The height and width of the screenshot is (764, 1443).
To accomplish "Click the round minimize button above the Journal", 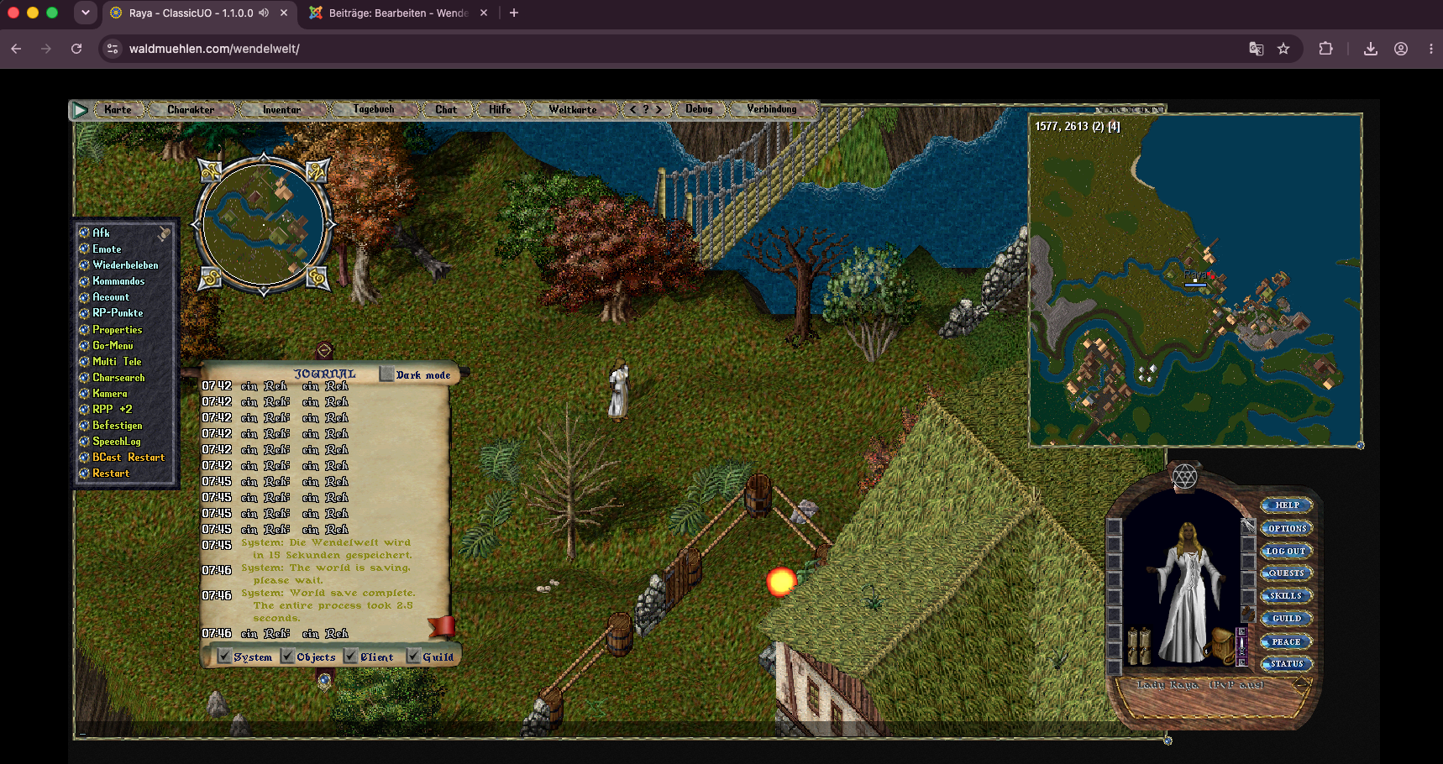I will [325, 350].
